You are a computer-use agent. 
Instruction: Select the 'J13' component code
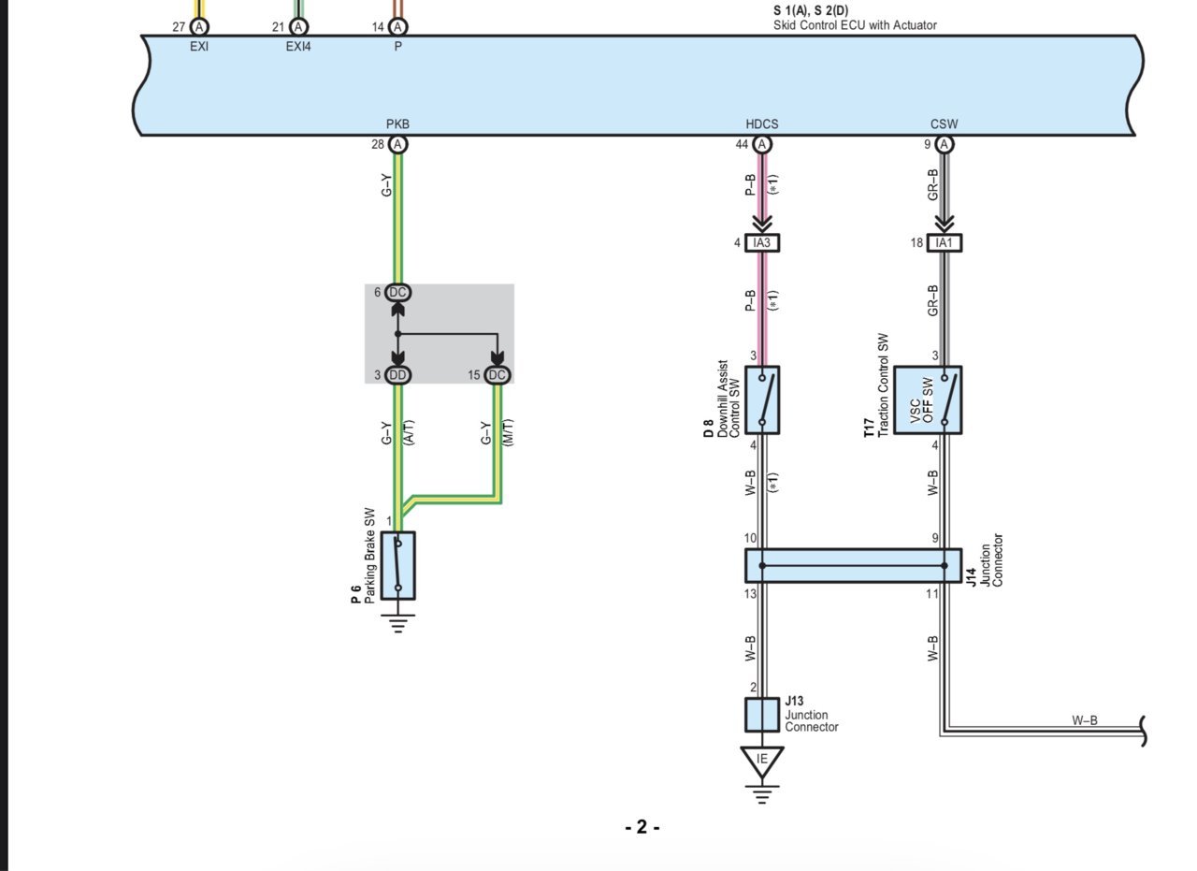794,701
